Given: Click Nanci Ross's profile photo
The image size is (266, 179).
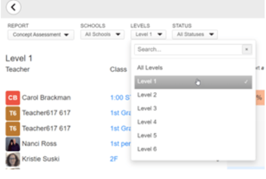Looking at the screenshot, I should 12,144.
